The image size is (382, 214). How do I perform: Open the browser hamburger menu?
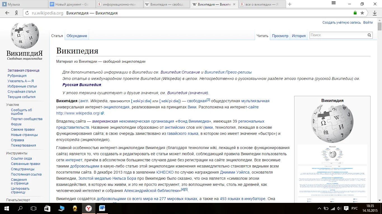(x=334, y=3)
